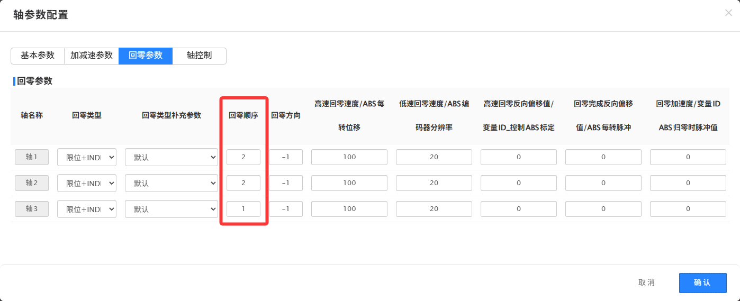This screenshot has height=301, width=740.
Task: Expand 回零类型补充参数 dropdown for 轴2
Action: click(x=172, y=183)
